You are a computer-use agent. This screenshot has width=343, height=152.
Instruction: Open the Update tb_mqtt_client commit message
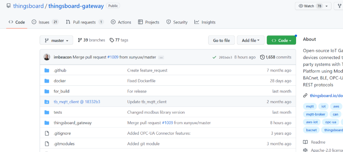(147, 102)
